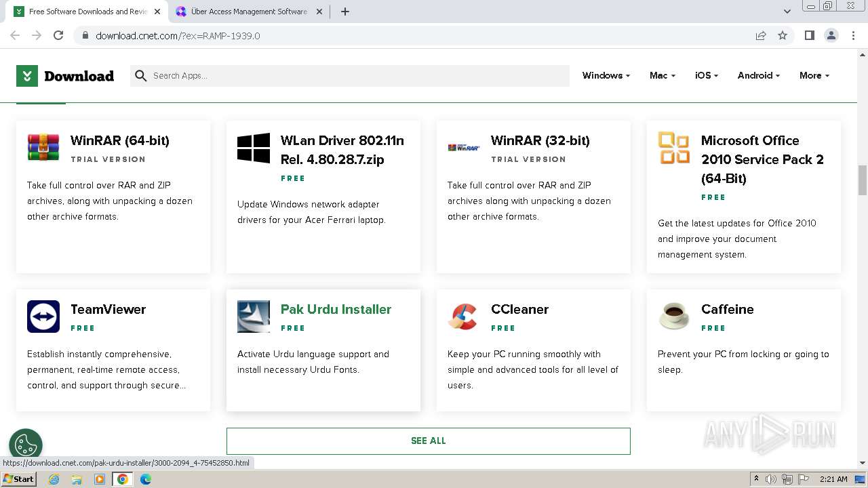Open new tab with plus button
Screen dimensions: 868x488
[345, 12]
